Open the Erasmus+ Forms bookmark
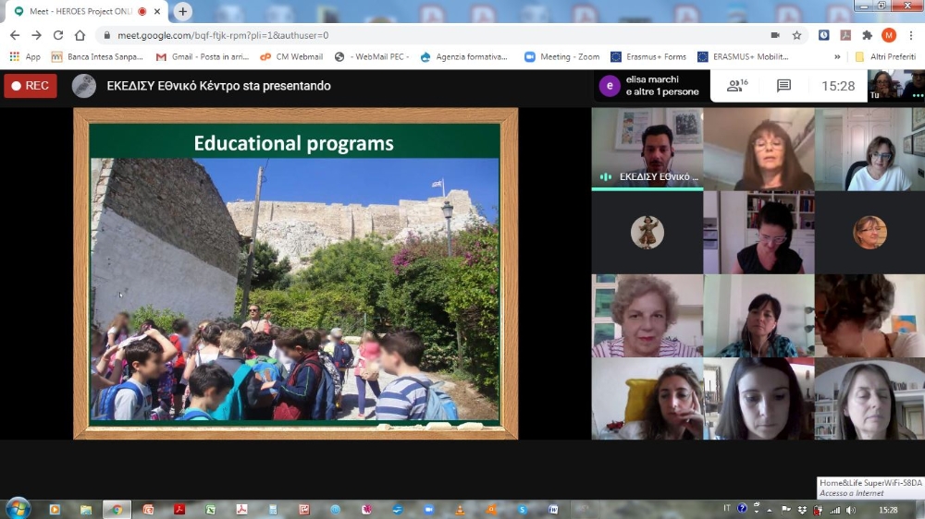The height and width of the screenshot is (519, 925). click(x=648, y=56)
